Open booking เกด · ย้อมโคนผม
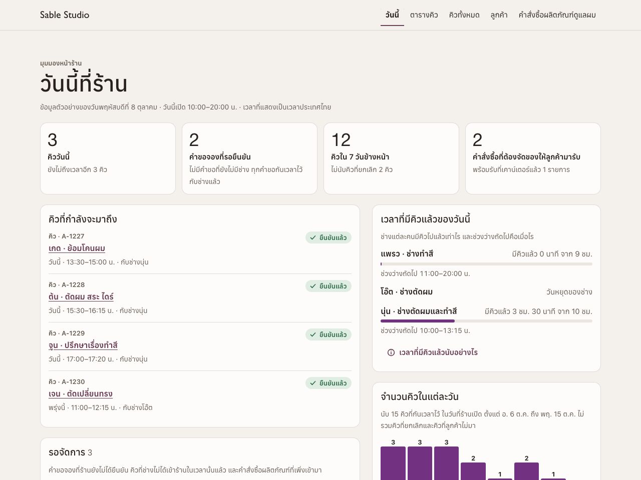The image size is (641, 480). pyautogui.click(x=77, y=248)
